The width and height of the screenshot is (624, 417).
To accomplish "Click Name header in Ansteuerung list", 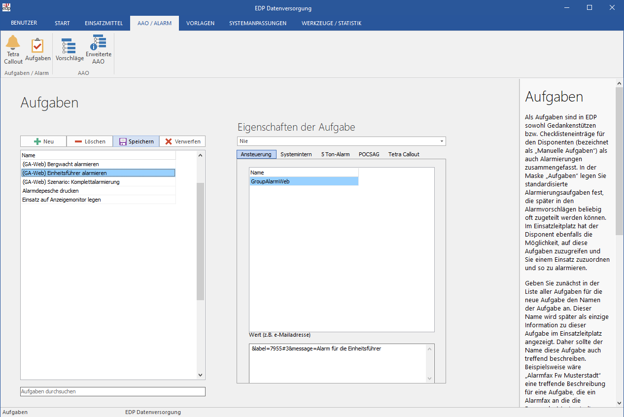I will pyautogui.click(x=304, y=173).
